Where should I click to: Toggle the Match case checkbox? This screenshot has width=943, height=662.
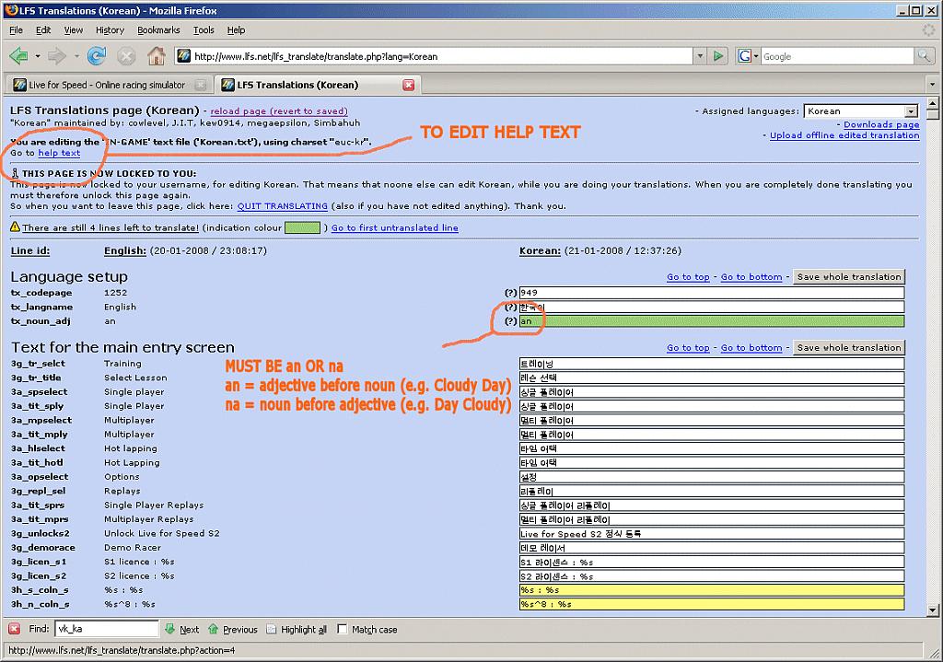pyautogui.click(x=343, y=629)
